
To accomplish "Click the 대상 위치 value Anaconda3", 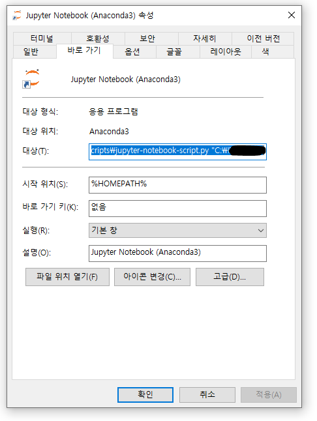I will pos(109,132).
